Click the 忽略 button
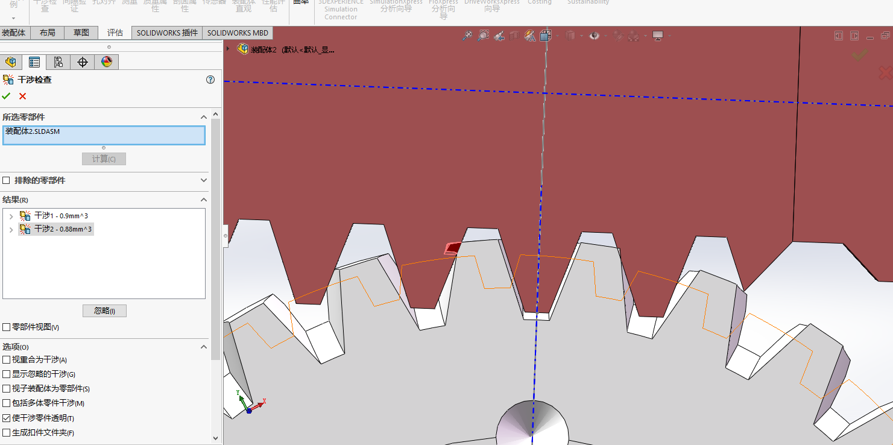Image resolution: width=893 pixels, height=445 pixels. tap(104, 311)
